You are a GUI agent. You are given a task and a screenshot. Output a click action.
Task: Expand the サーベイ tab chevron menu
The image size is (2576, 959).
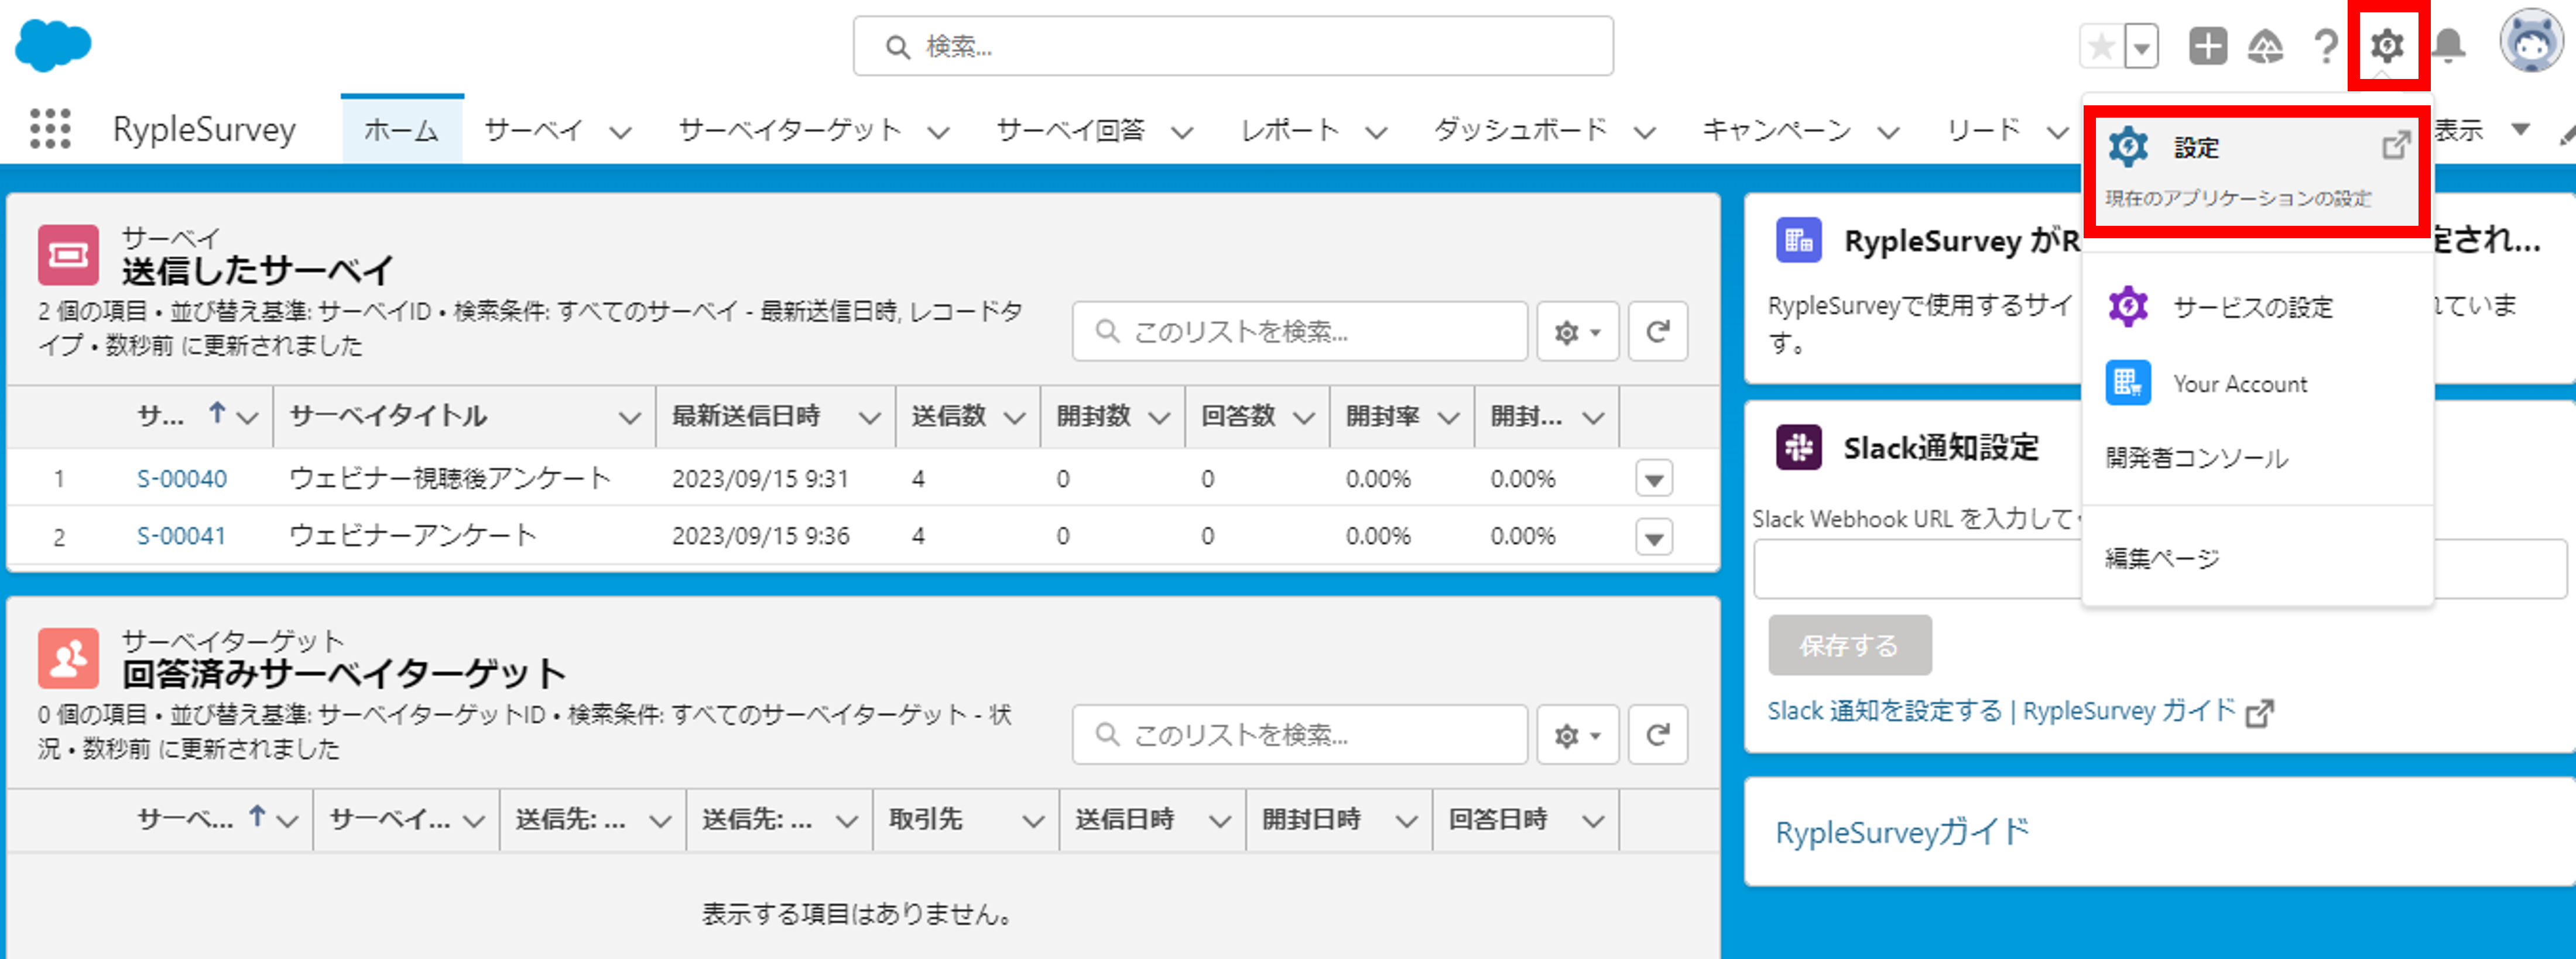[x=621, y=132]
